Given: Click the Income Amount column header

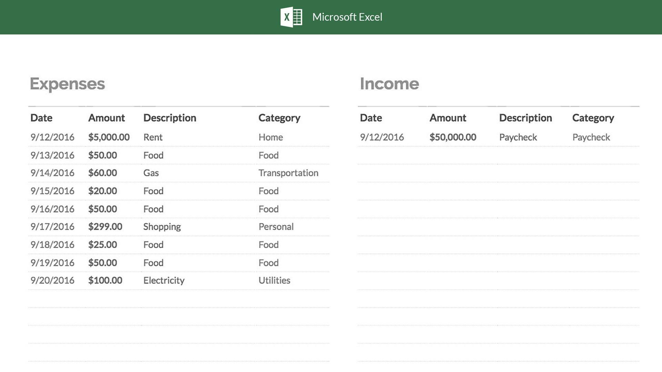Looking at the screenshot, I should click(x=448, y=118).
